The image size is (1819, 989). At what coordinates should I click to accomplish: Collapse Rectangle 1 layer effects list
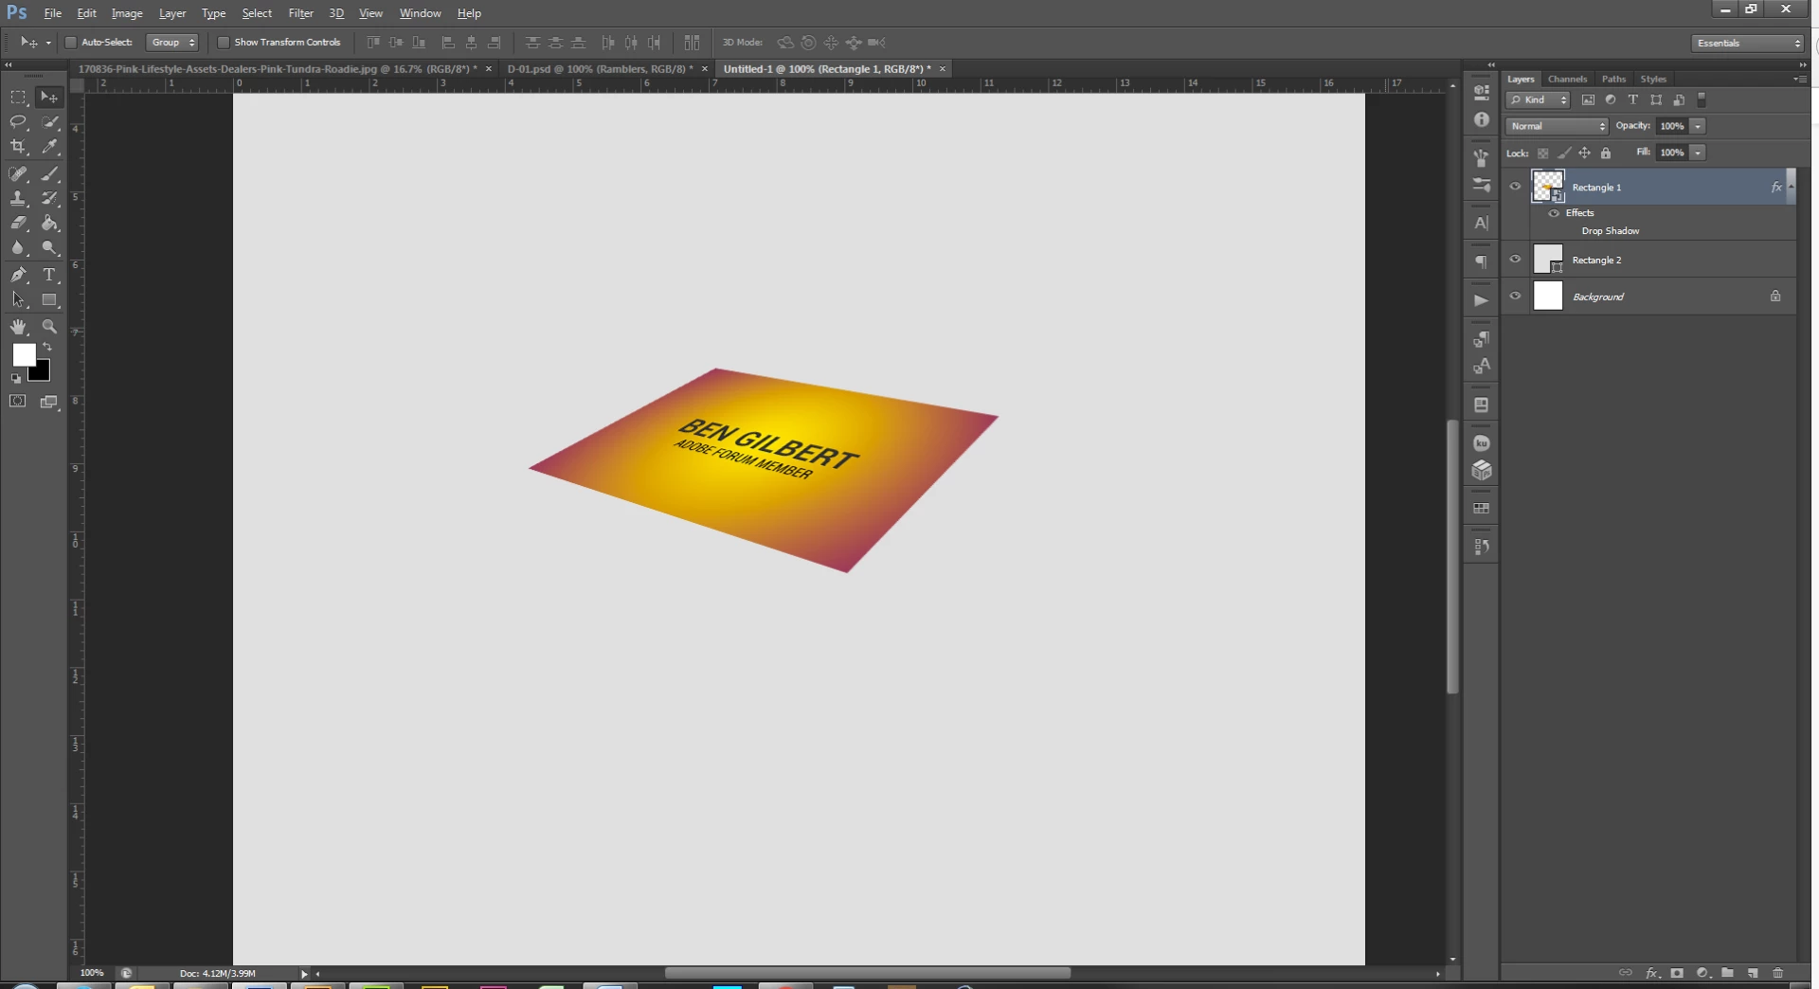pos(1790,188)
